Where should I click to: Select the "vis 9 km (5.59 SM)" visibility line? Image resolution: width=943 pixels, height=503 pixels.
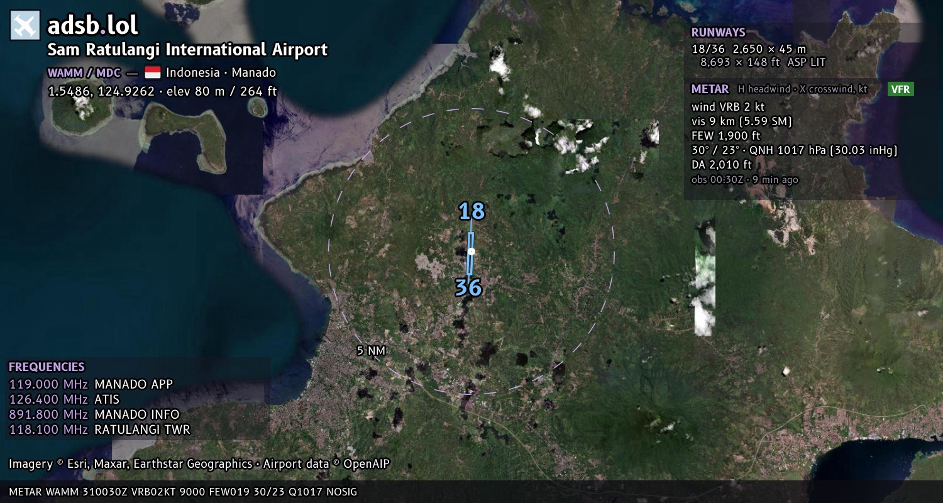(741, 121)
